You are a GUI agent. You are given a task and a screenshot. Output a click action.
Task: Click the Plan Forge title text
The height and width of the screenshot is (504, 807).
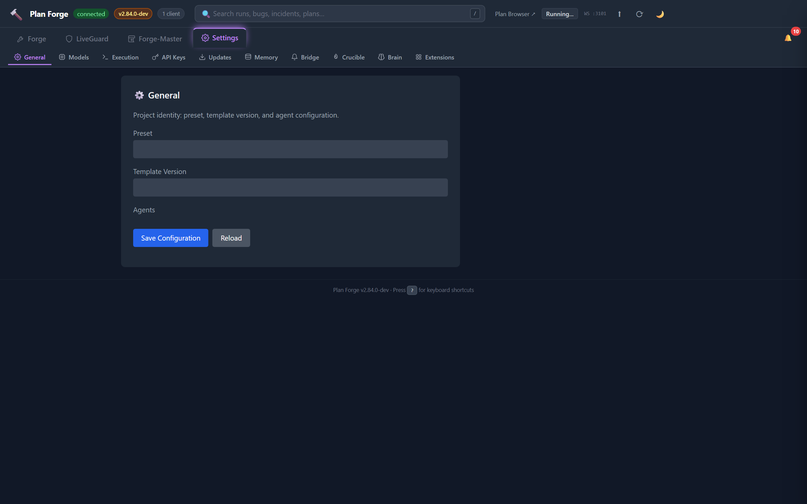pos(49,14)
